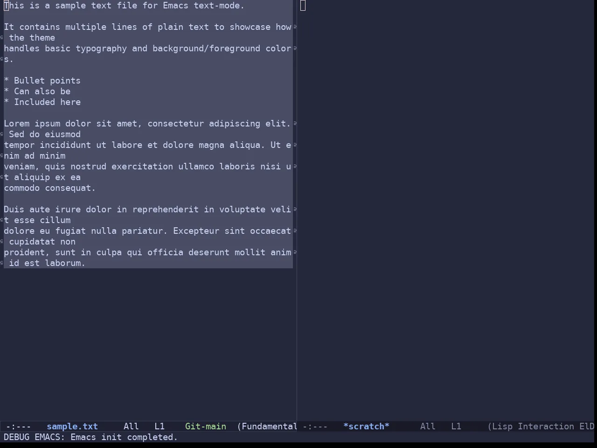This screenshot has height=448, width=597.
Task: Click the echo area message 'Emacs init completed.'
Action: (x=124, y=437)
